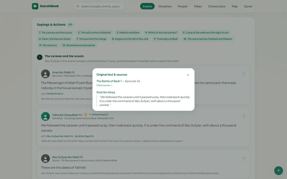287x179 pixels.
Task: Focus the search people, events field
Action: pyautogui.click(x=99, y=6)
